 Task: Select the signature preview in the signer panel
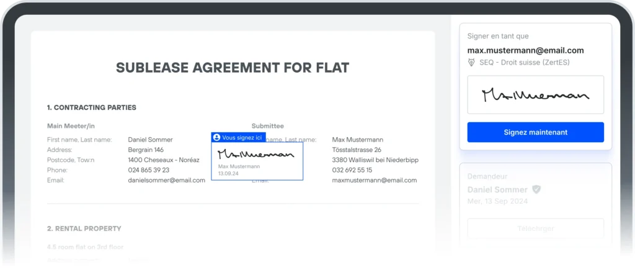point(535,95)
